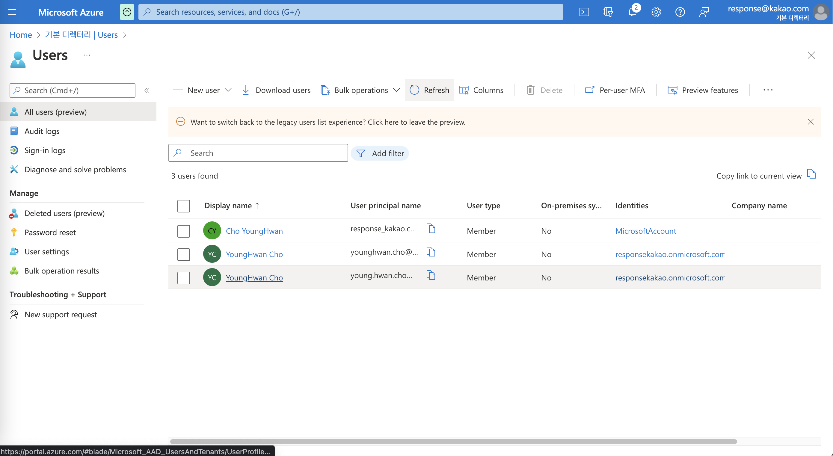Copy principal name young.hwan.cho...
Screen dimensions: 833x456
click(431, 275)
